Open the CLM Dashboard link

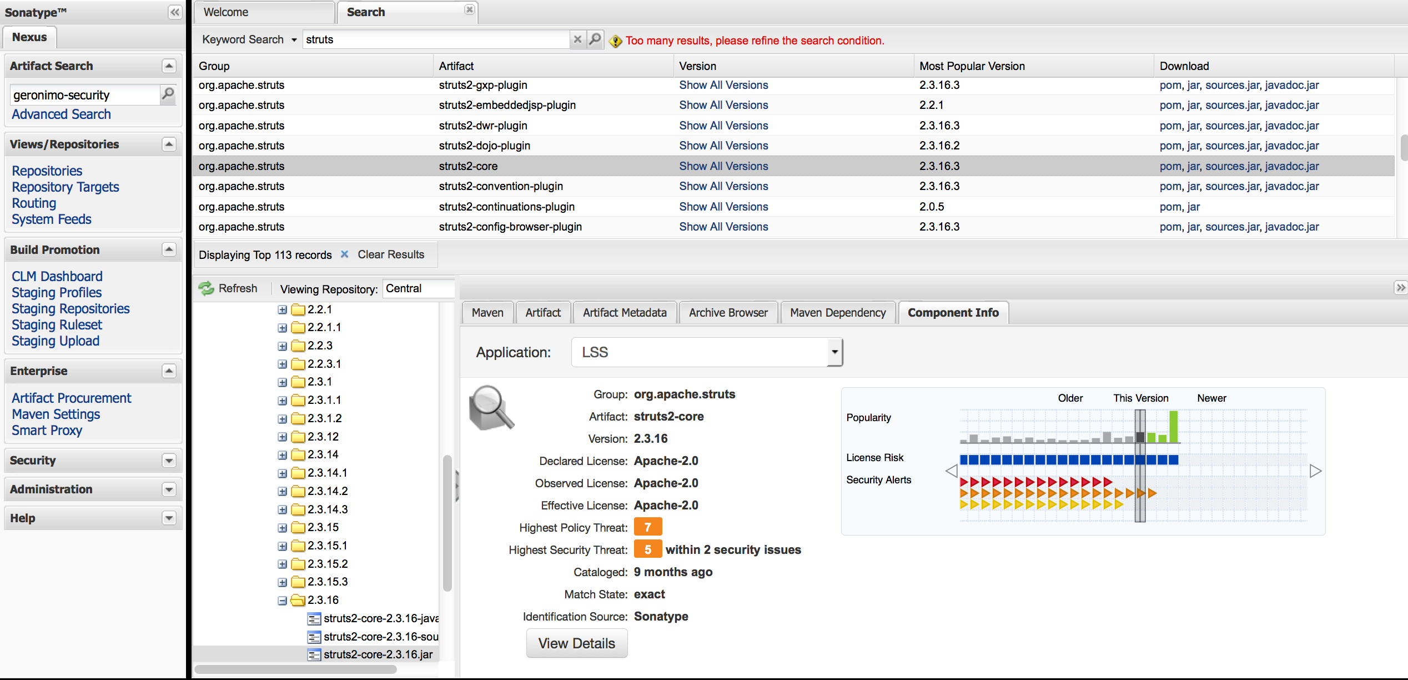point(57,276)
